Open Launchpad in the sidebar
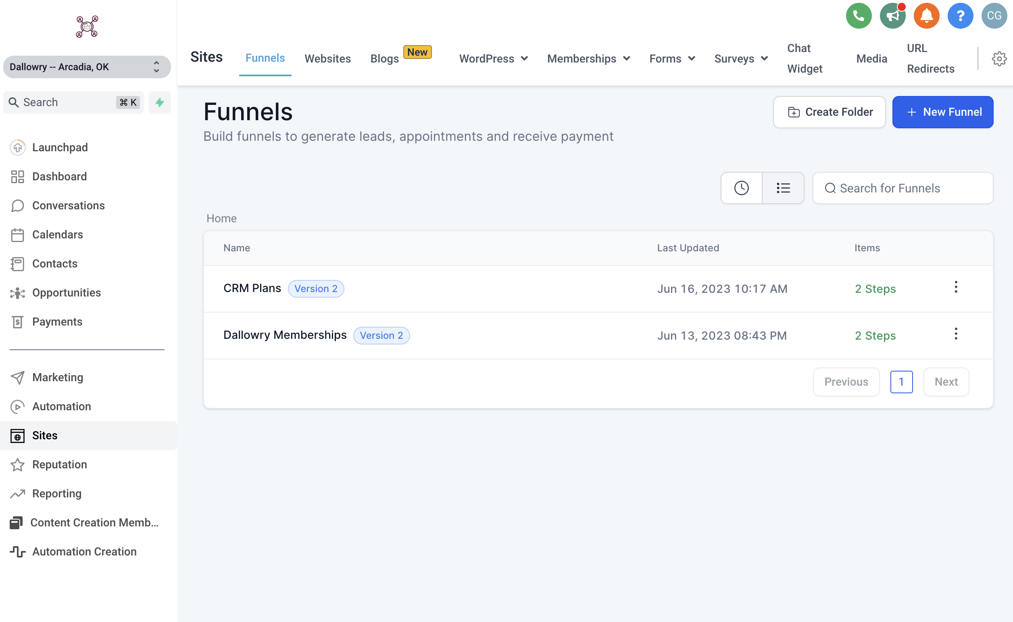Viewport: 1013px width, 622px height. coord(60,147)
